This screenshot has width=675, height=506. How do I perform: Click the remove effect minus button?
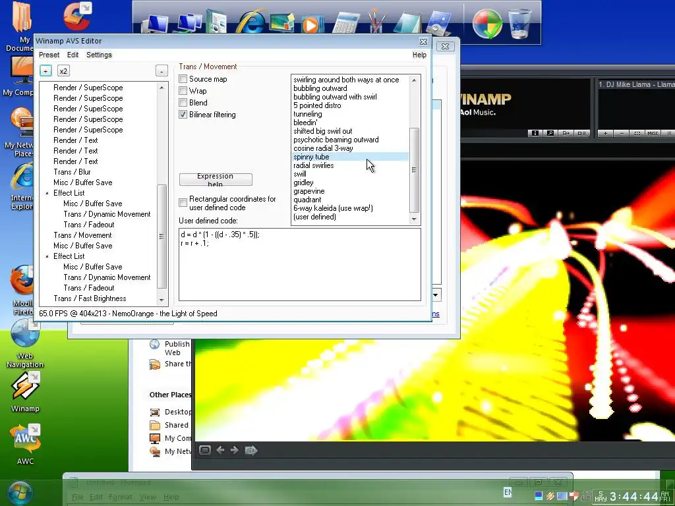click(161, 71)
